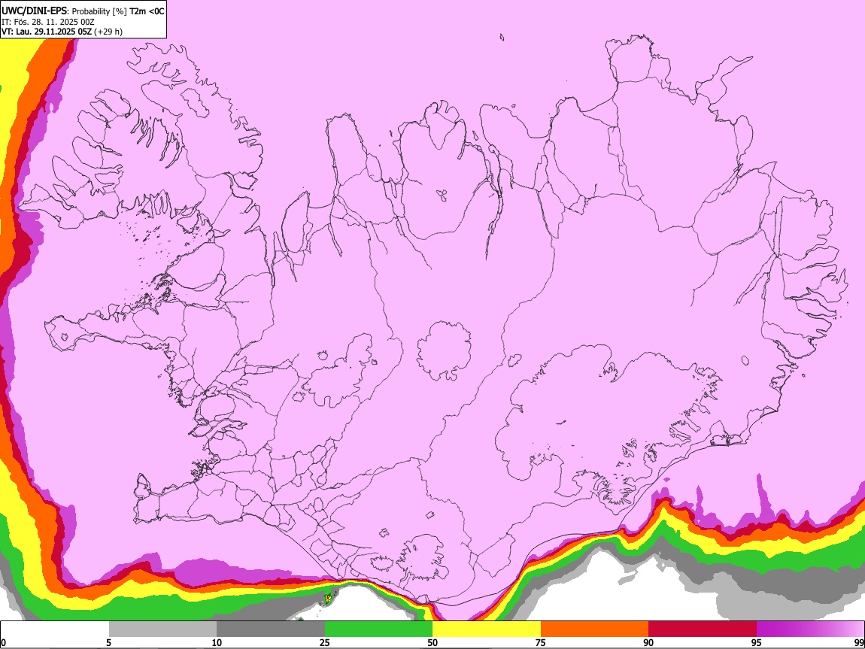The image size is (865, 649).
Task: Click the legend label '95'
Action: [757, 642]
